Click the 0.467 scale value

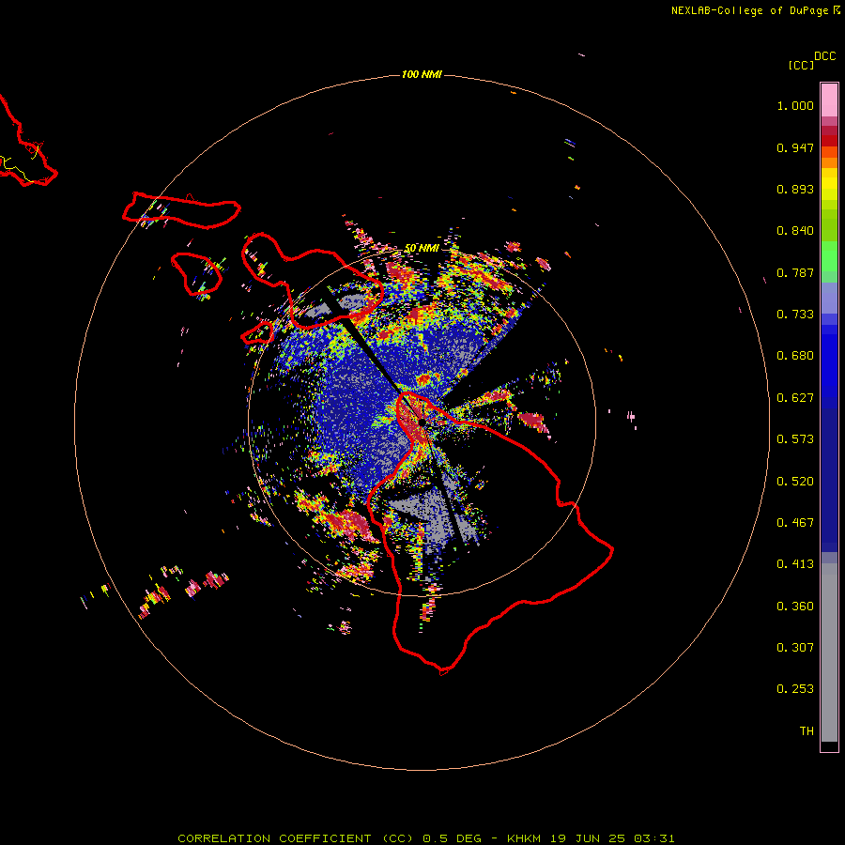coord(795,523)
